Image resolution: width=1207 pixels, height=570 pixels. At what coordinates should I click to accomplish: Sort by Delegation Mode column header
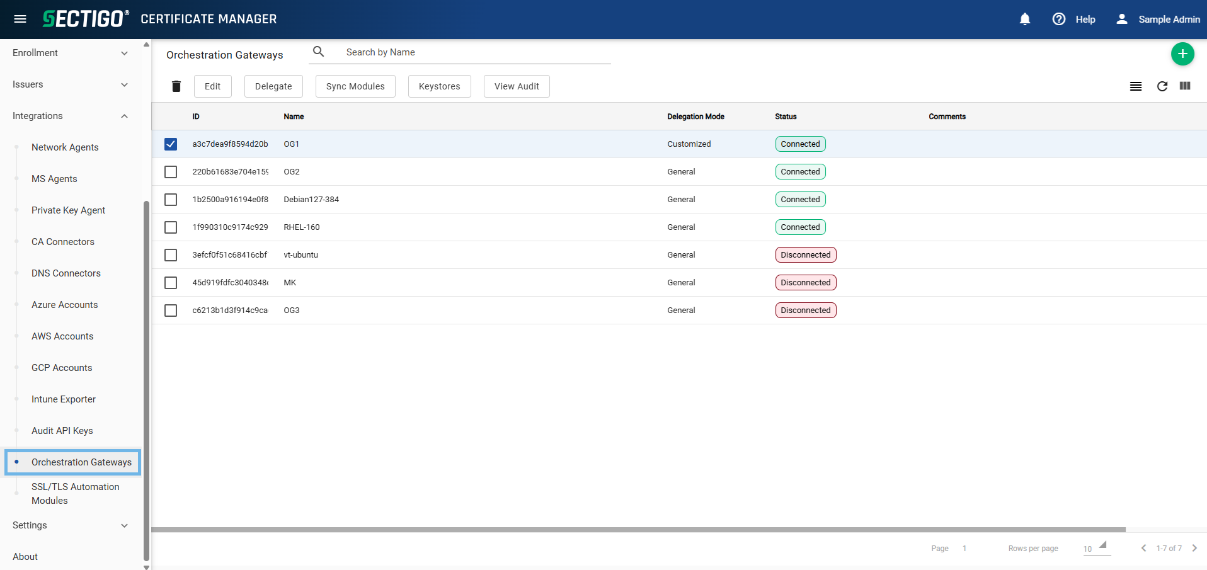695,117
